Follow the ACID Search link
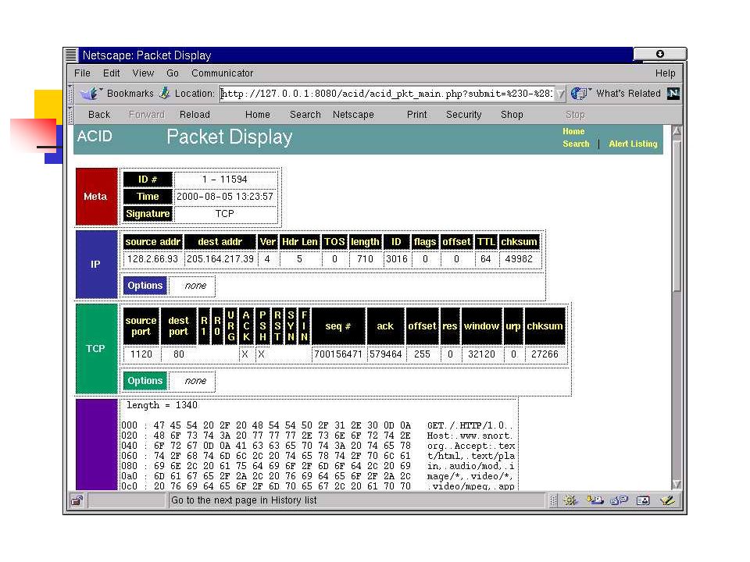 [x=576, y=144]
